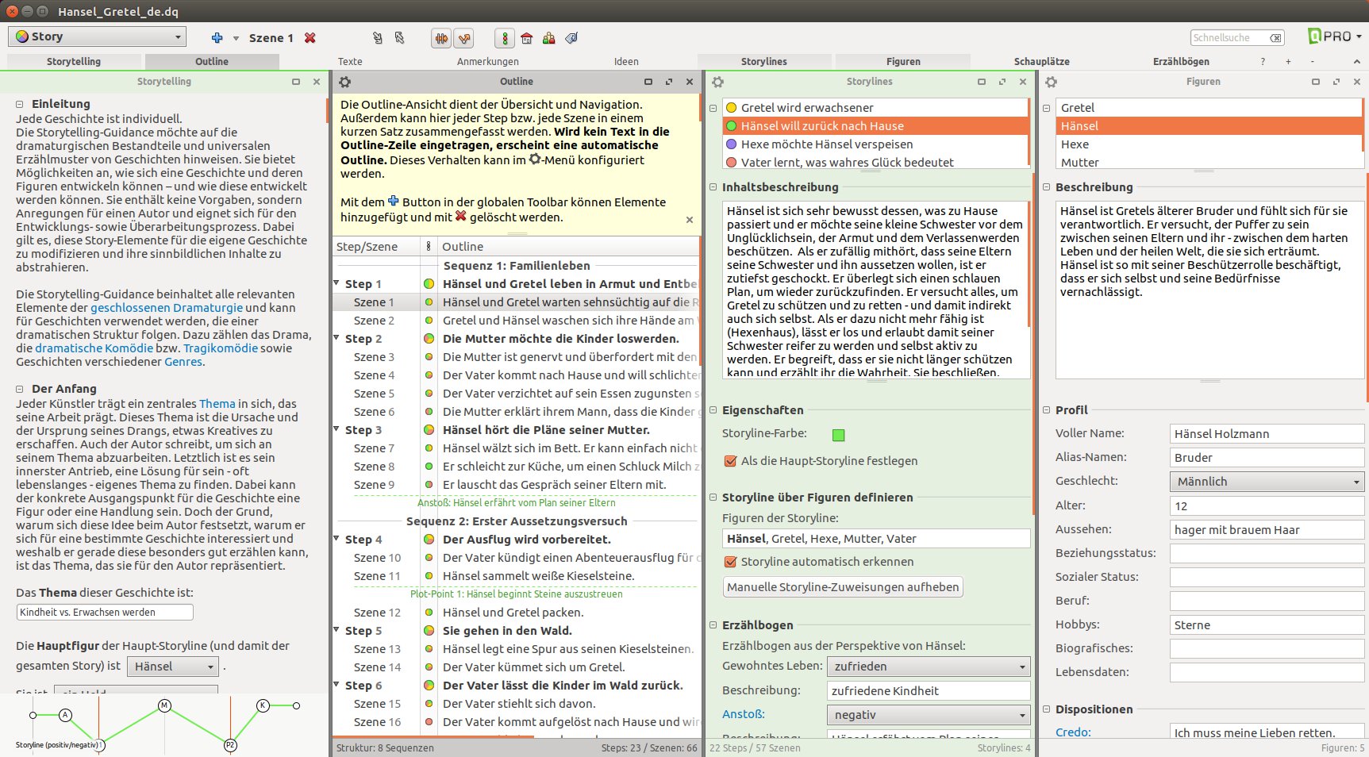Click the green Storyline-Farbe swatch

click(838, 435)
